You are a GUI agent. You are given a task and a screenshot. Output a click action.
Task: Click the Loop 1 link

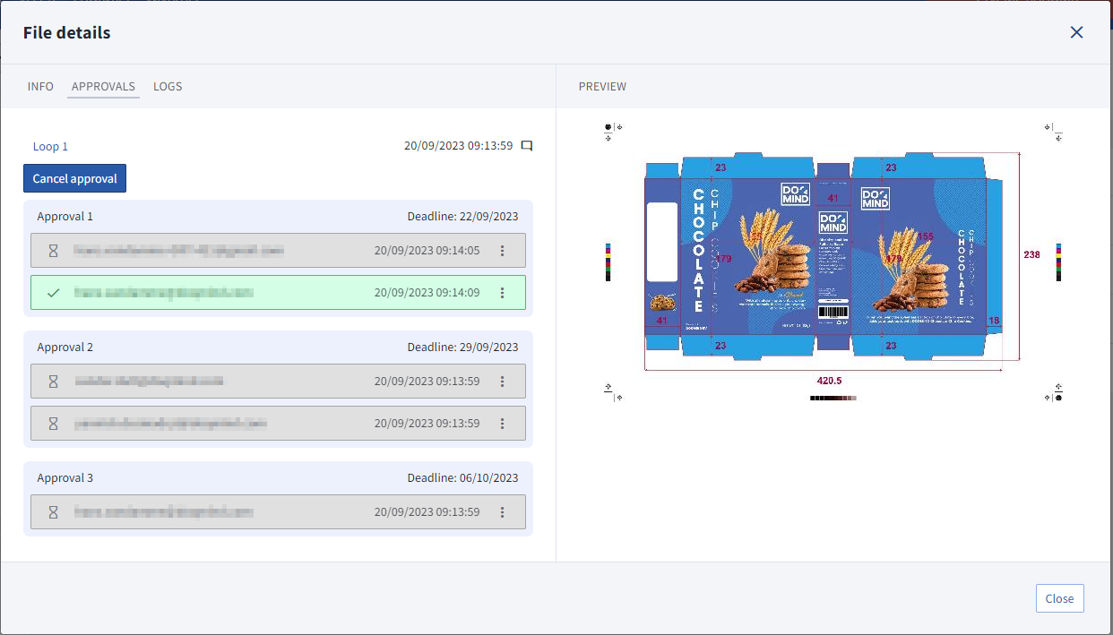pyautogui.click(x=50, y=146)
